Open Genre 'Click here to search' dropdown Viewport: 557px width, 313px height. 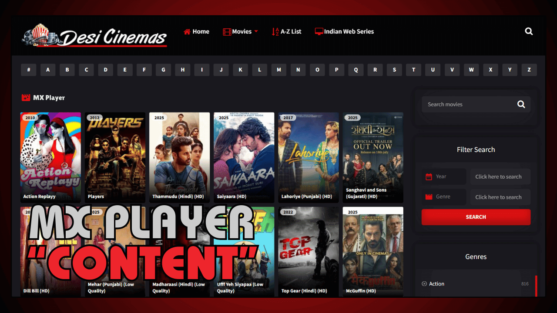click(x=500, y=197)
